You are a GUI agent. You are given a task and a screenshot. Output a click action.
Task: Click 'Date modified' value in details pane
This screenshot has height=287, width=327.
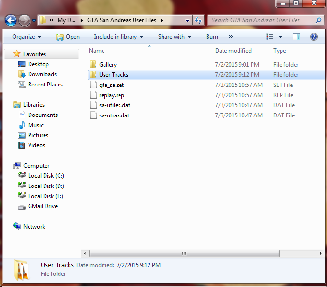[x=138, y=265]
